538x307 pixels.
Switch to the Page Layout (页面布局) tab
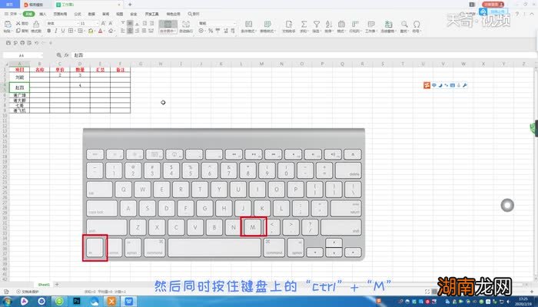tap(60, 14)
